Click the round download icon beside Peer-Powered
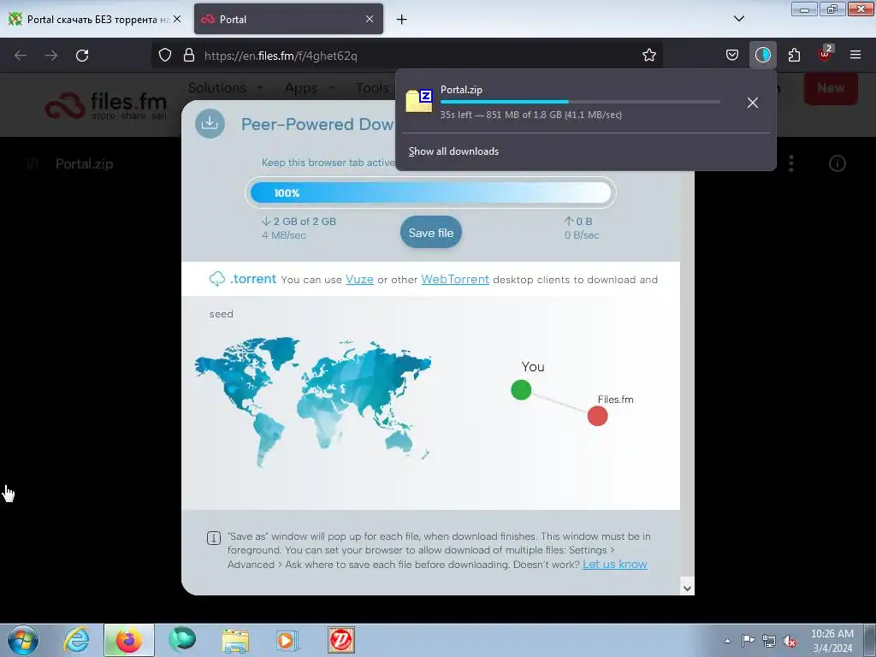The width and height of the screenshot is (876, 657). click(210, 123)
